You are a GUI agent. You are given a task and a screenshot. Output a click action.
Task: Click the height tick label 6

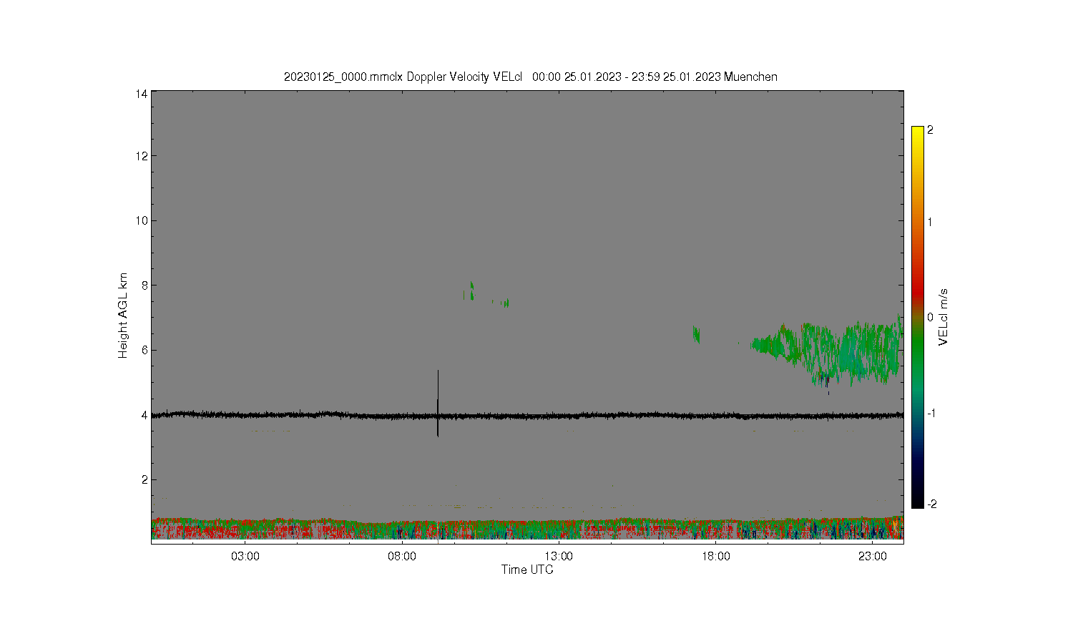[x=144, y=350]
